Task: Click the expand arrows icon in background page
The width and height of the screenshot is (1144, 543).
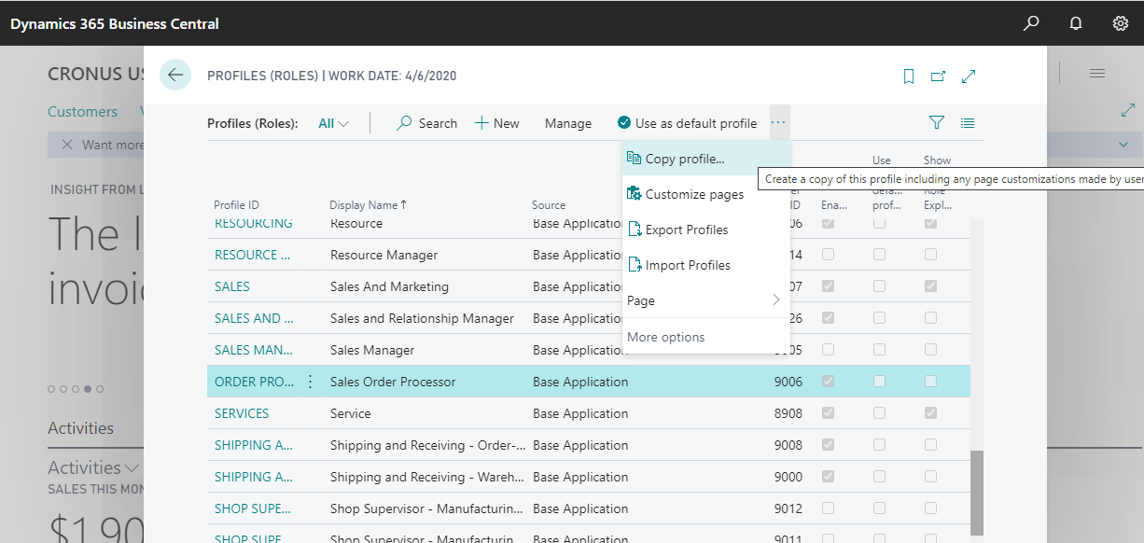Action: coord(1127,110)
